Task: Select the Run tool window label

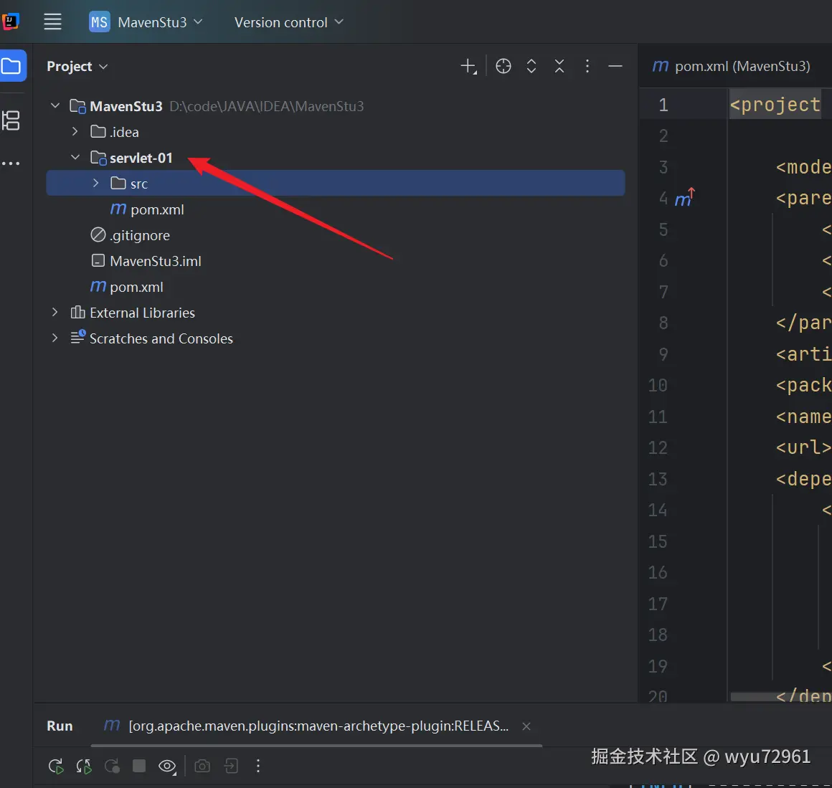Action: click(60, 726)
